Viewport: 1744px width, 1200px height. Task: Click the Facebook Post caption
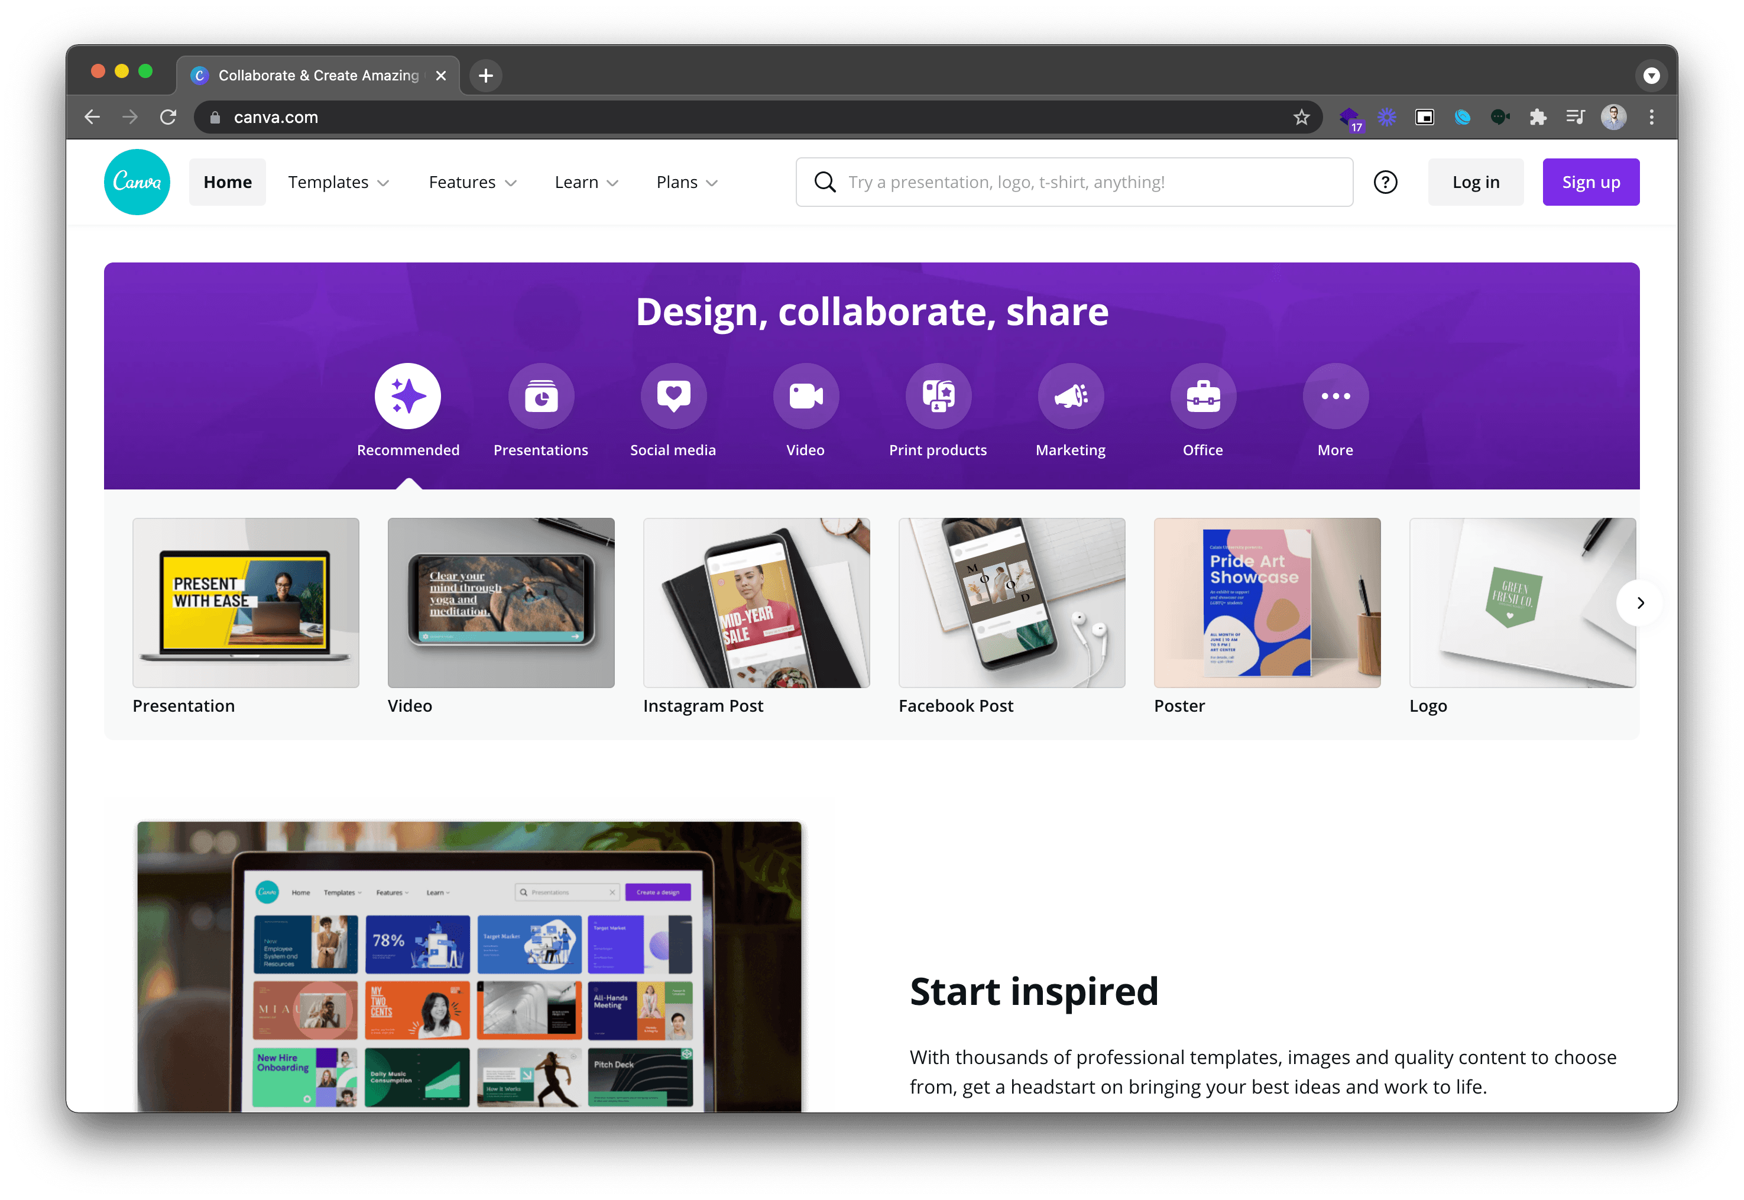pyautogui.click(x=955, y=705)
